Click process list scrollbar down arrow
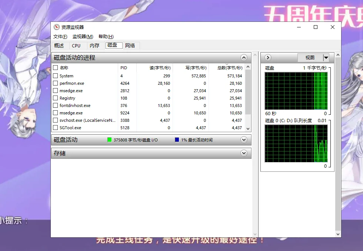 (248, 128)
